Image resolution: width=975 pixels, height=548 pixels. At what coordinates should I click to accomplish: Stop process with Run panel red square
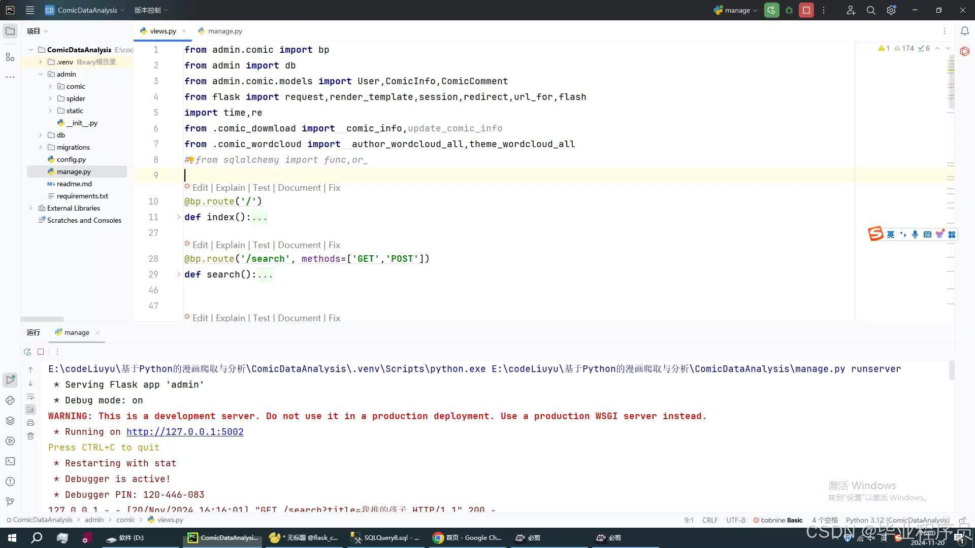[41, 352]
